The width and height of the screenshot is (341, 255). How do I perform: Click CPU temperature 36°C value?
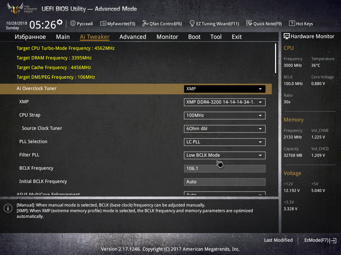pos(316,65)
